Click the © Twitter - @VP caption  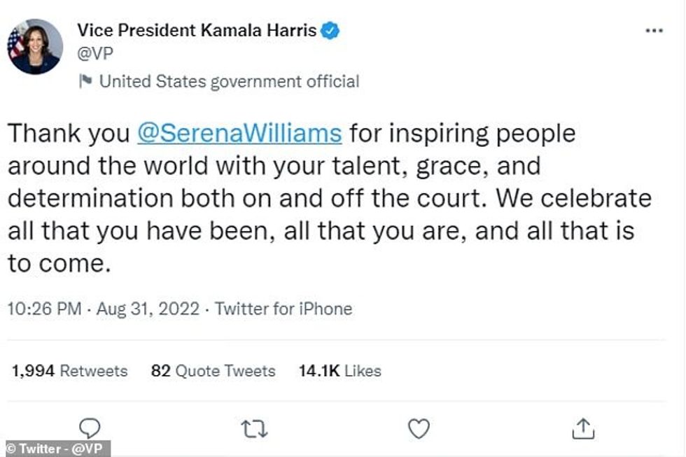coord(55,449)
